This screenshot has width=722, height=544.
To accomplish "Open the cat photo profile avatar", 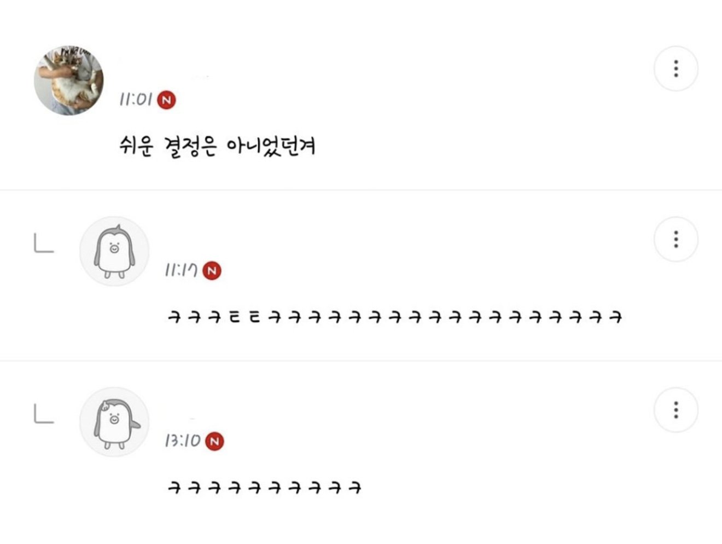I will tap(68, 80).
